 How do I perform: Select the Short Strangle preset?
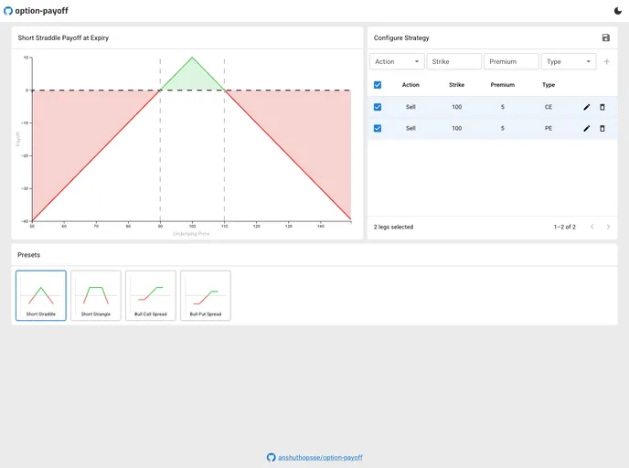click(x=96, y=295)
